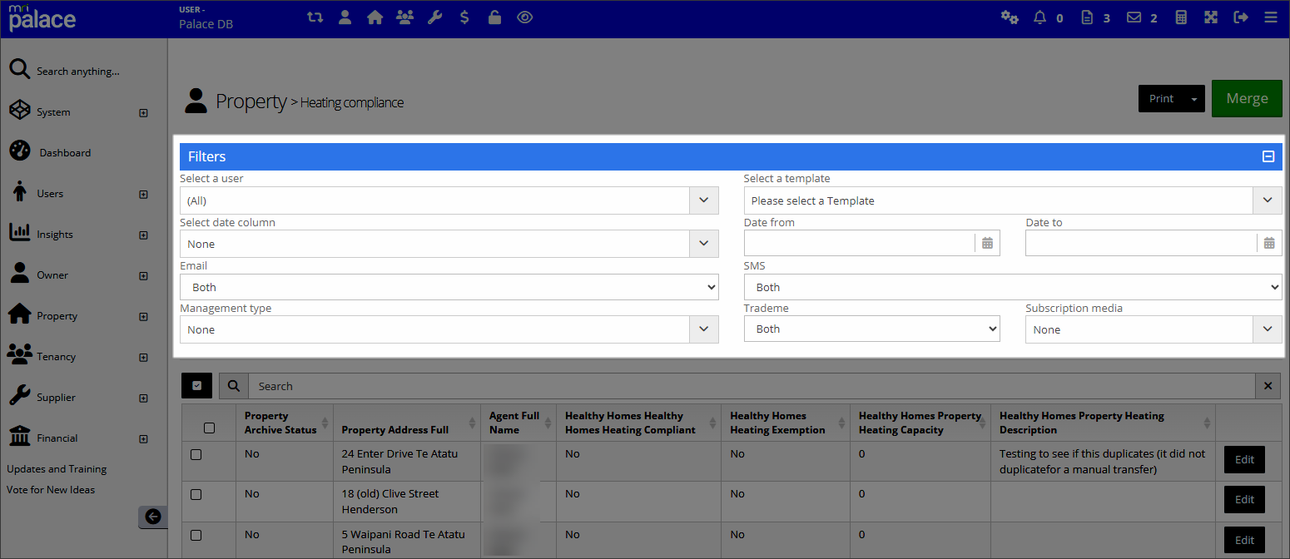Expand the Financial menu plus icon
Viewport: 1290px width, 559px height.
click(143, 438)
